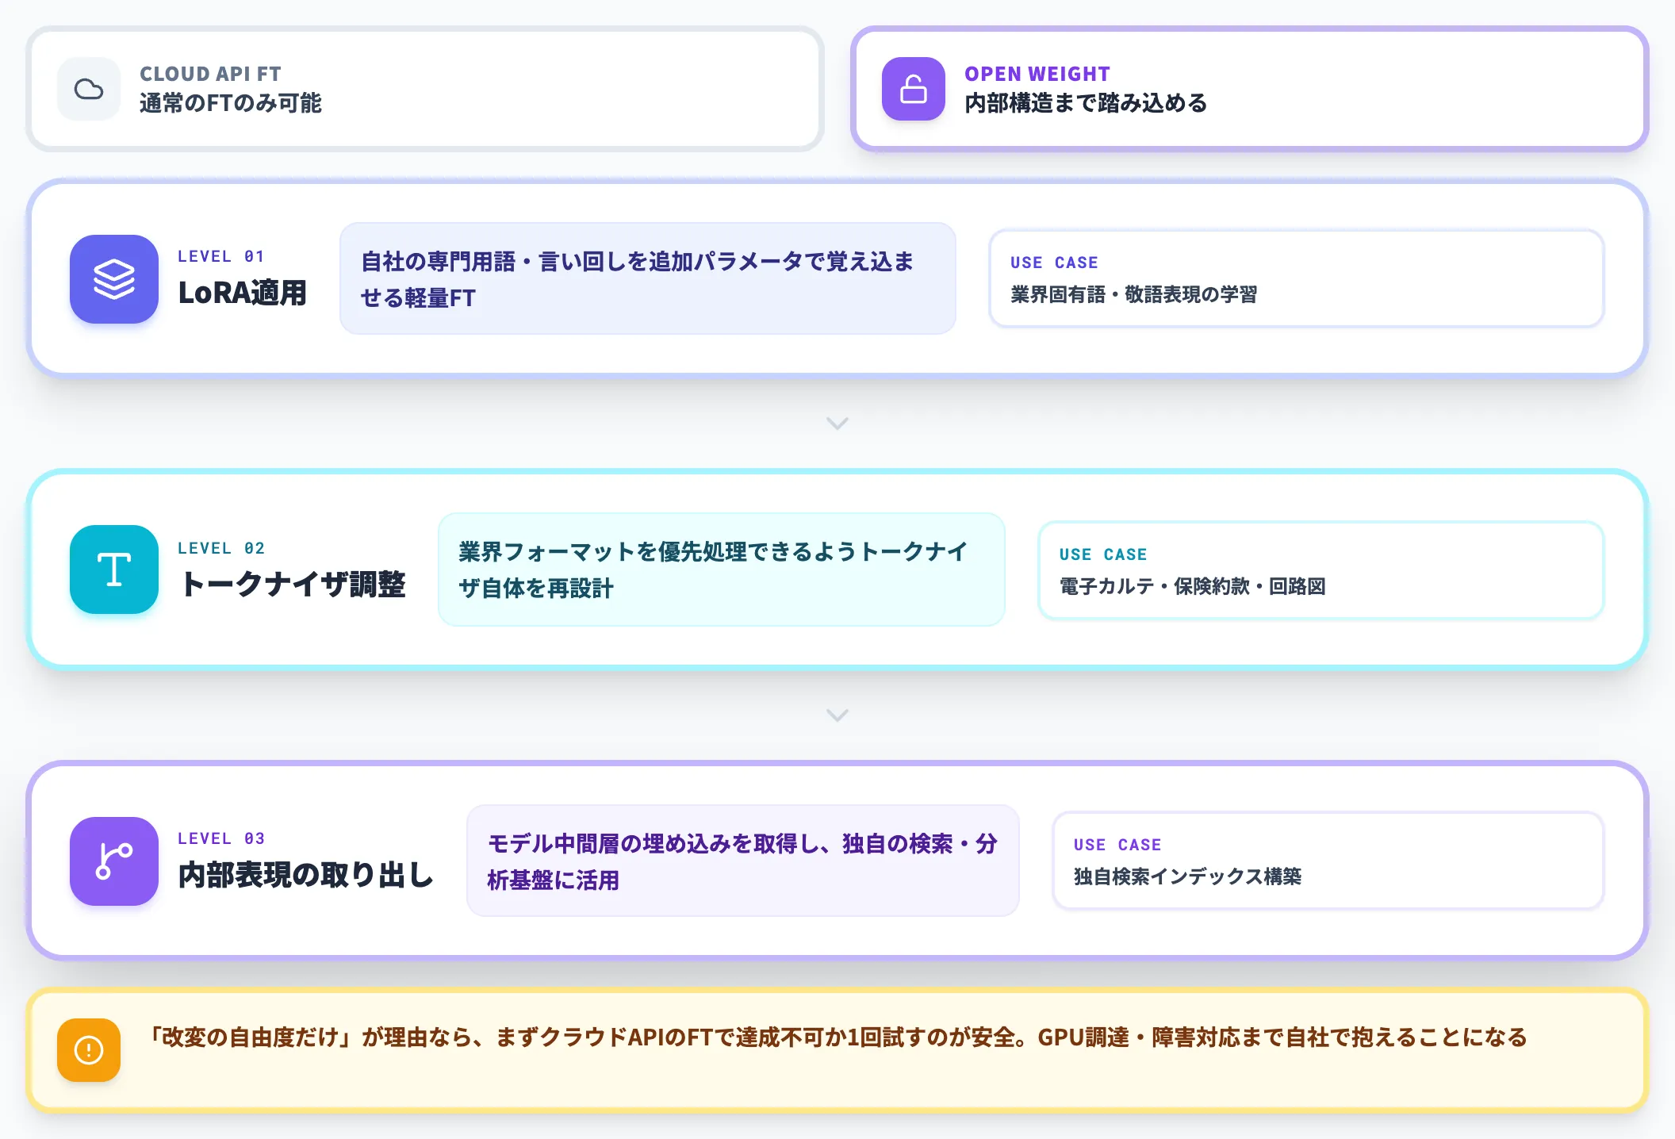This screenshot has width=1675, height=1139.
Task: Click the cloud icon for Cloud API FT
Action: click(x=89, y=89)
